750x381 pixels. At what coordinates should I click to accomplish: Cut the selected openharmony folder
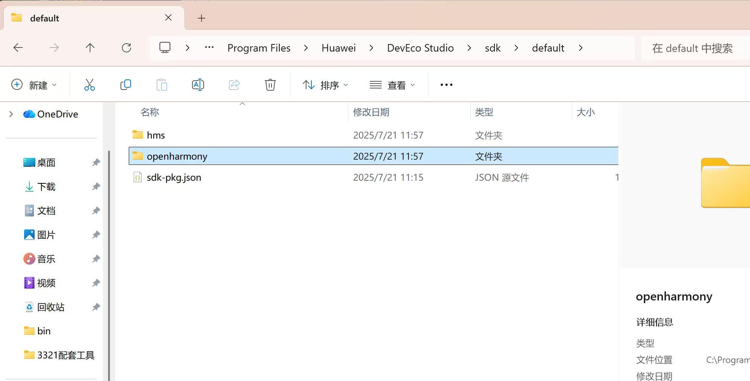pos(90,85)
